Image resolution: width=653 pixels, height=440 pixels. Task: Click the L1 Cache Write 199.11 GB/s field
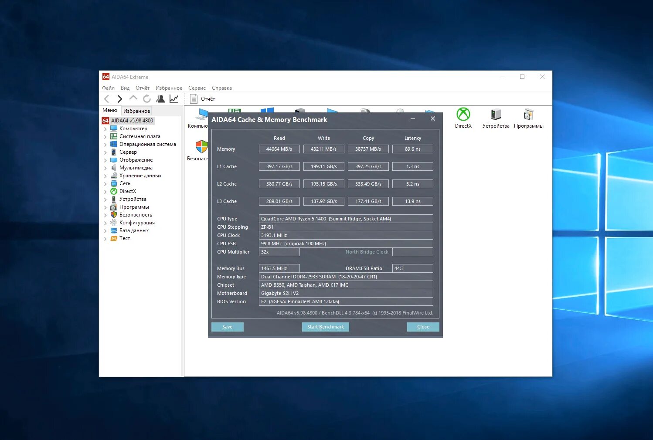(324, 166)
